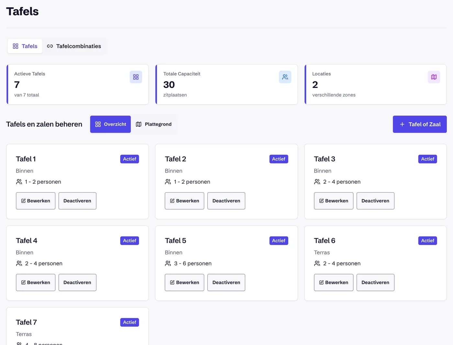Click the persons icon on Tafel 2
Viewport: 453px width, 345px height.
click(x=168, y=182)
